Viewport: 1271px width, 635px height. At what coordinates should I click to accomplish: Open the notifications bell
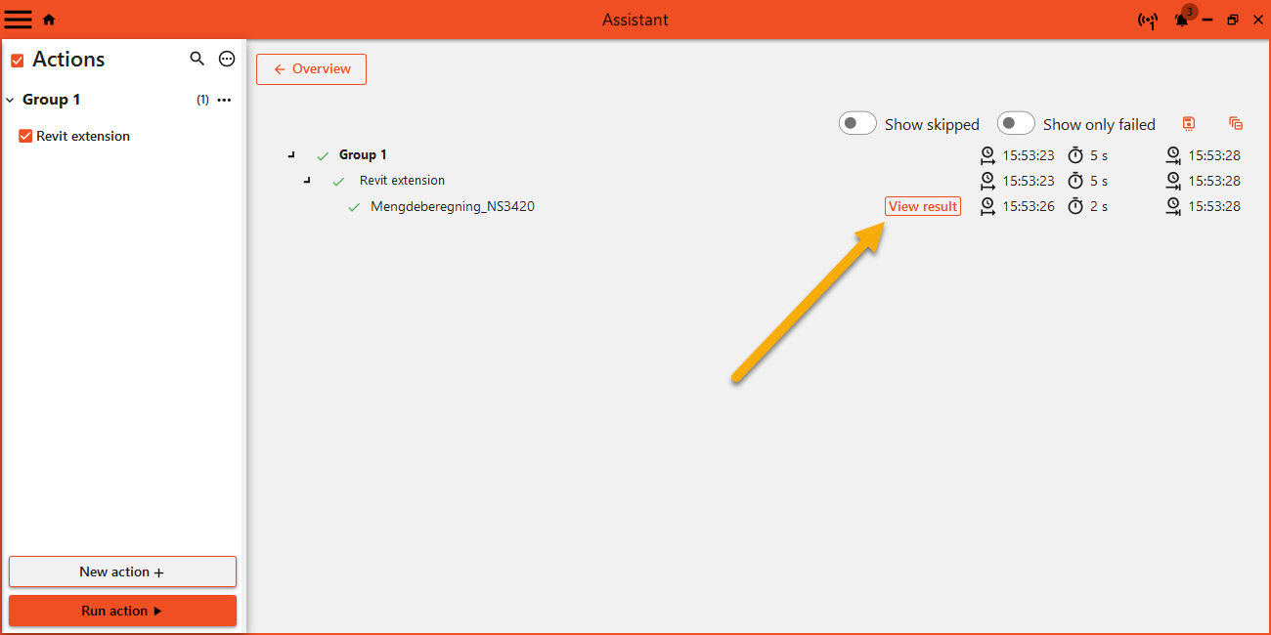[x=1182, y=21]
